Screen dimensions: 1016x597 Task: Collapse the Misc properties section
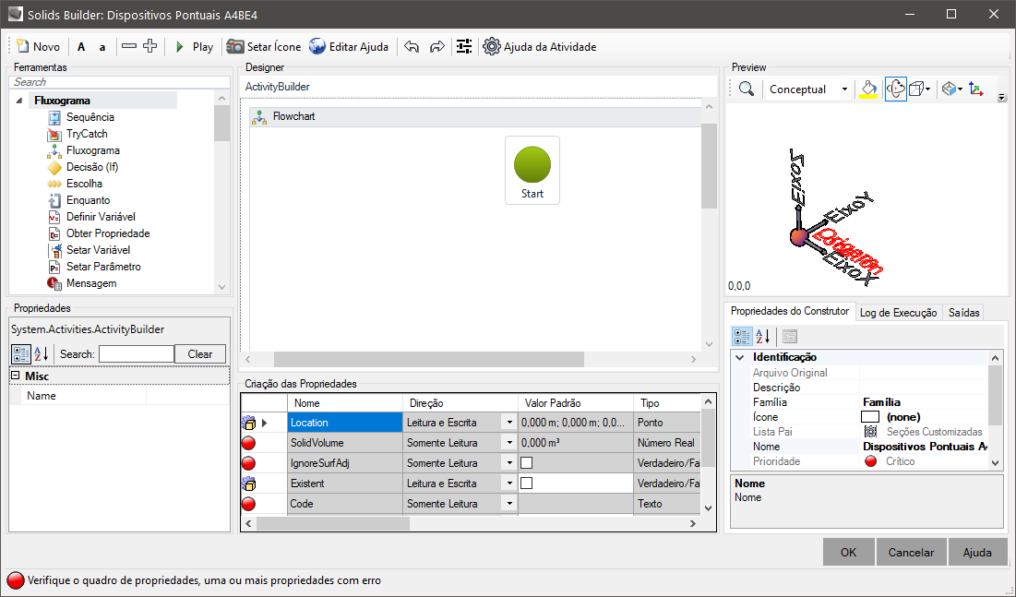point(16,376)
